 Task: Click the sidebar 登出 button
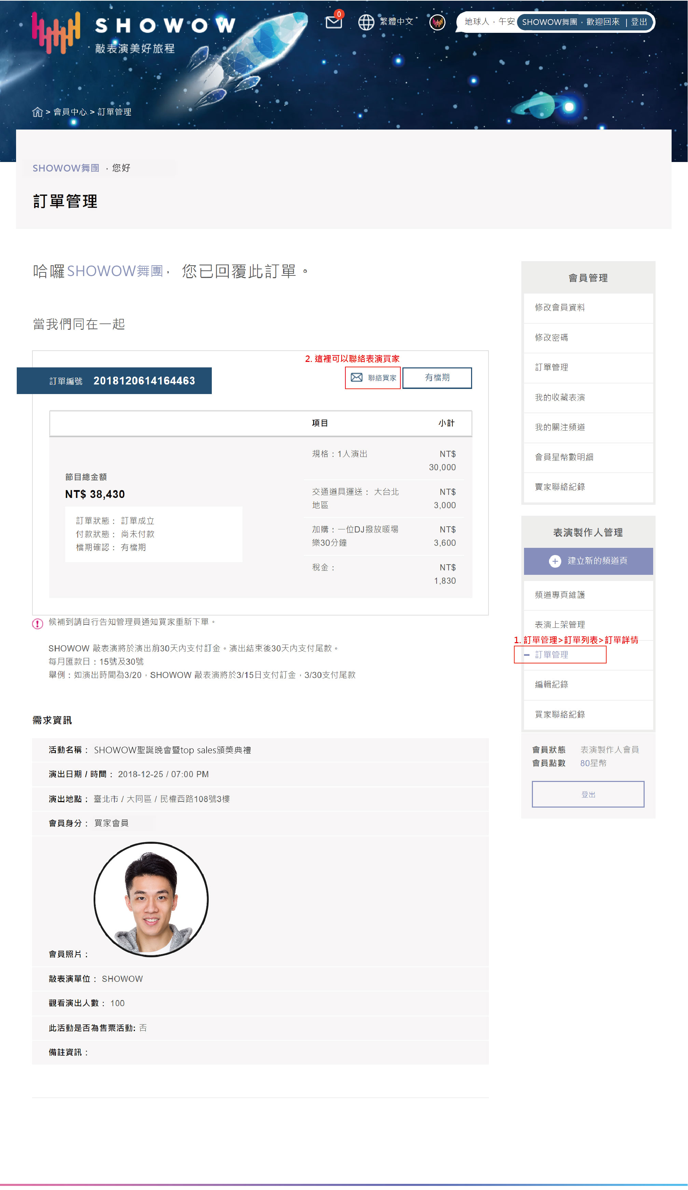pos(588,795)
